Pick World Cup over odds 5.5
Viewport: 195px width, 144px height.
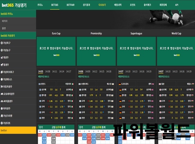[166, 112]
